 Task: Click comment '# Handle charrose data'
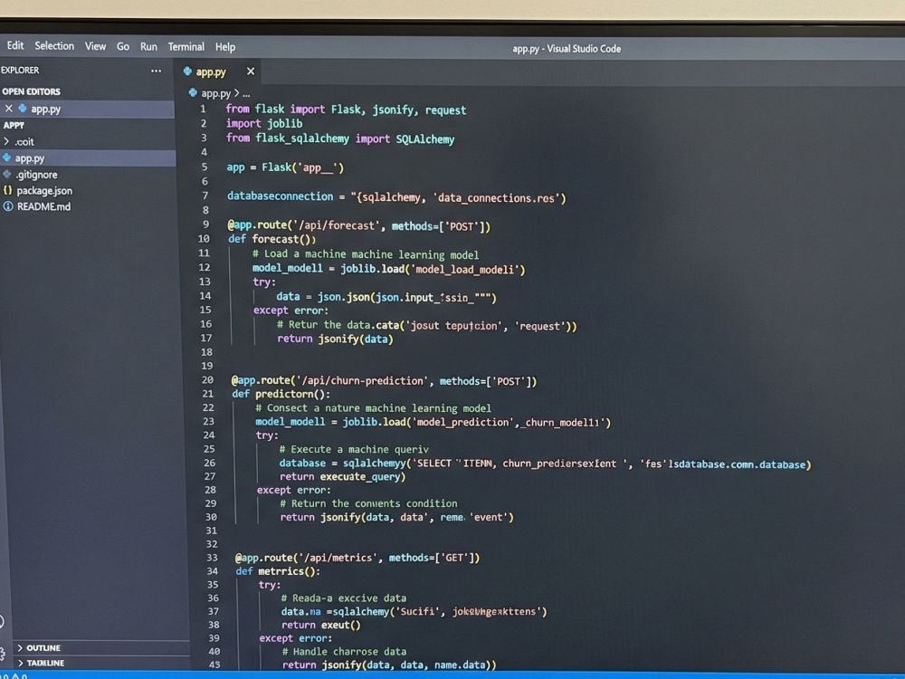(344, 651)
